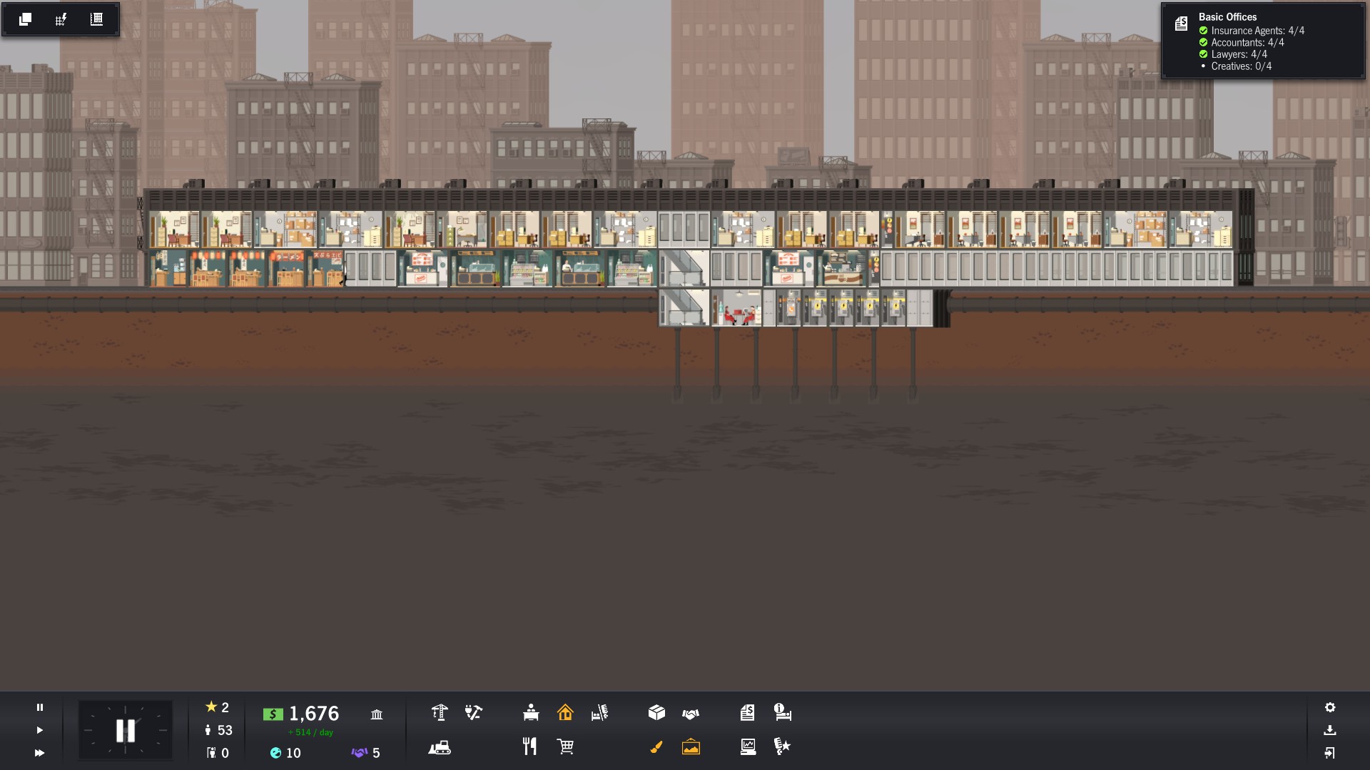The width and height of the screenshot is (1370, 770).
Task: Open the framed art picture menu
Action: 691,746
